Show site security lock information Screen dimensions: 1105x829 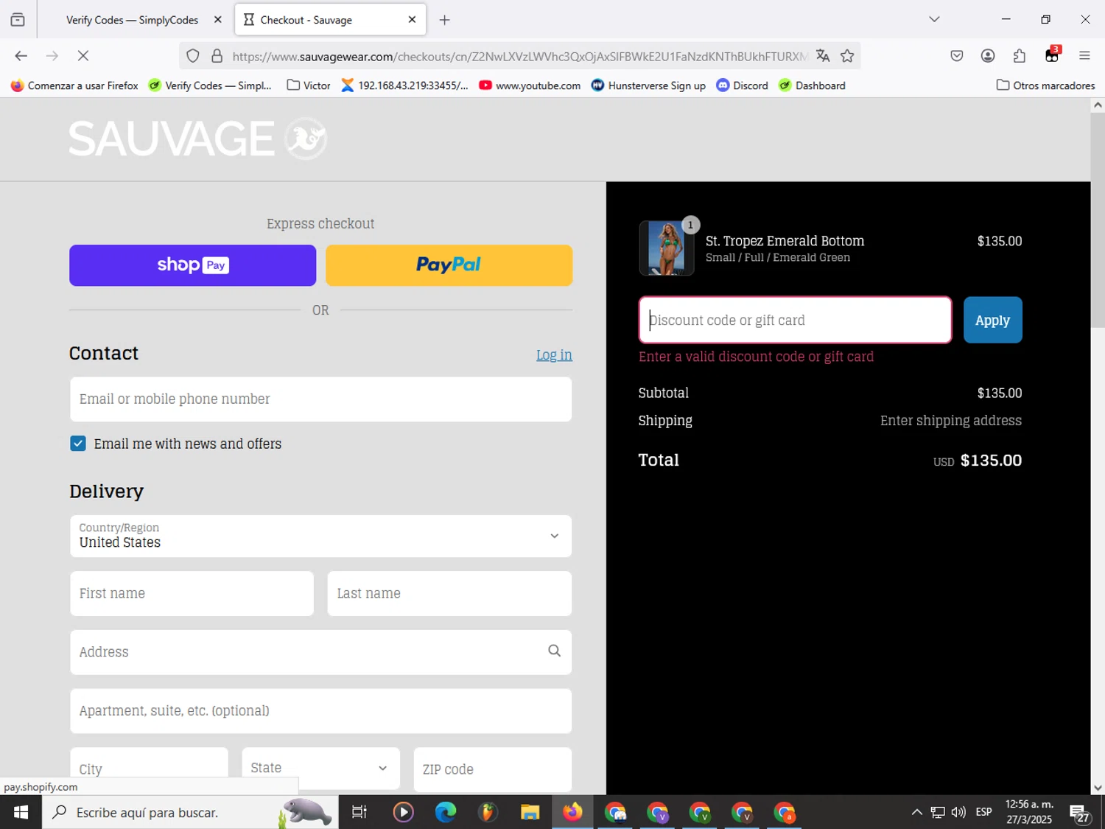pos(217,56)
